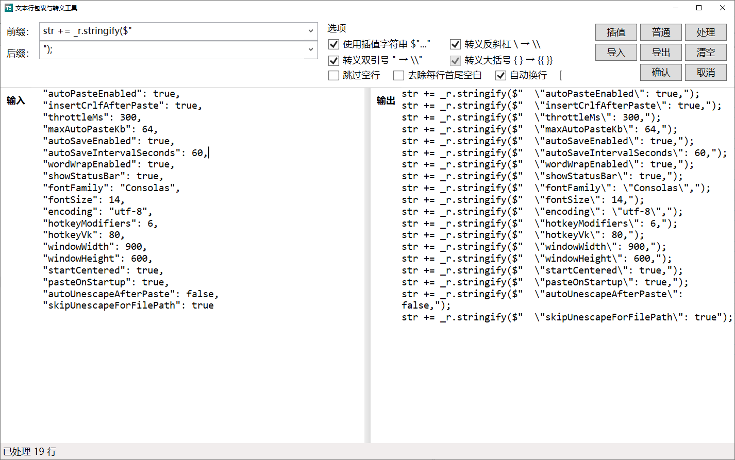Click output line containing fontFamily
The image size is (735, 460).
click(556, 188)
